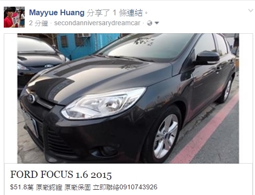255x195 pixels.
Task: Click the black side mirror in photo
Action: pyautogui.click(x=206, y=58)
